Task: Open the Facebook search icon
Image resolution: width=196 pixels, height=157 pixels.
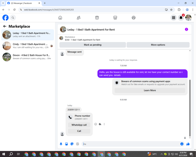Action: click(x=13, y=18)
